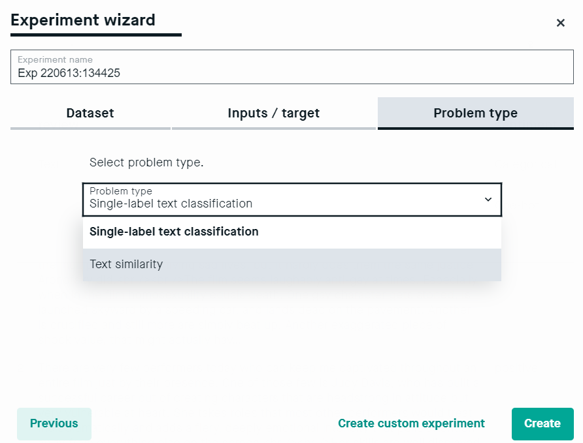This screenshot has height=443, width=583.
Task: Click the dark underline beneath Experiment wizard
Action: (x=96, y=35)
